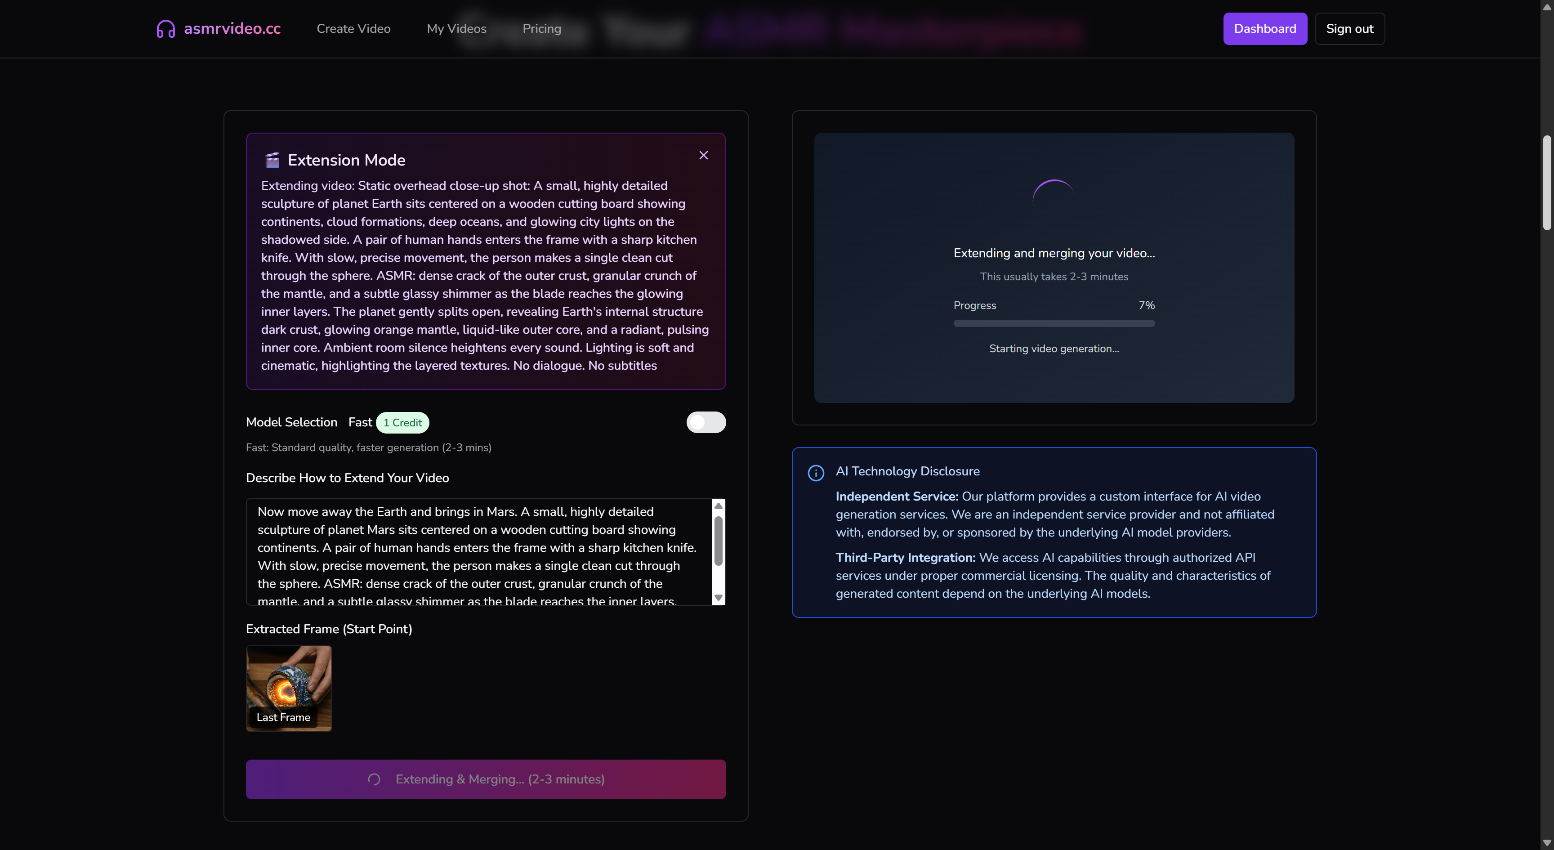Viewport: 1554px width, 850px height.
Task: Click the textarea scrollbar up arrow
Action: tap(718, 506)
